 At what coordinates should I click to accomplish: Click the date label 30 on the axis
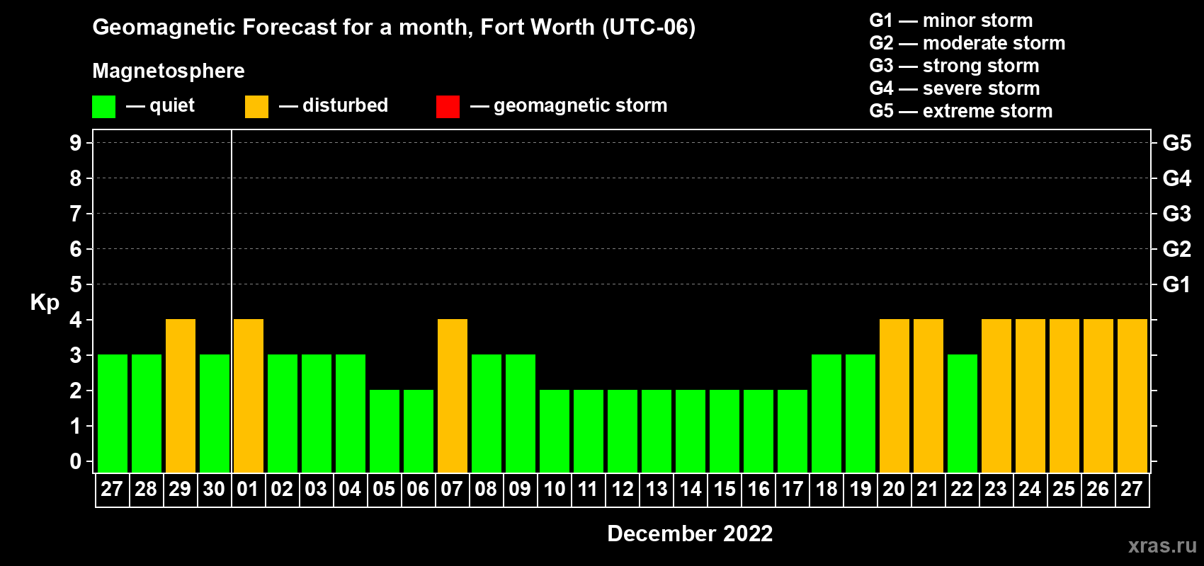coord(214,490)
